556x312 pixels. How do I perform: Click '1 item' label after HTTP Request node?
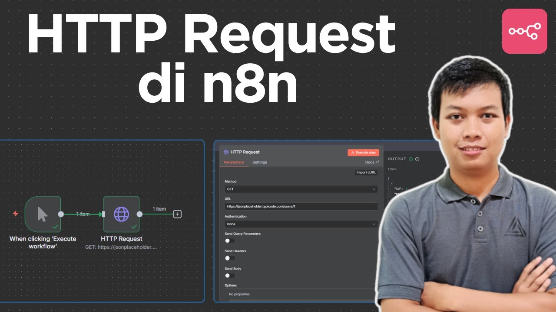click(x=159, y=209)
